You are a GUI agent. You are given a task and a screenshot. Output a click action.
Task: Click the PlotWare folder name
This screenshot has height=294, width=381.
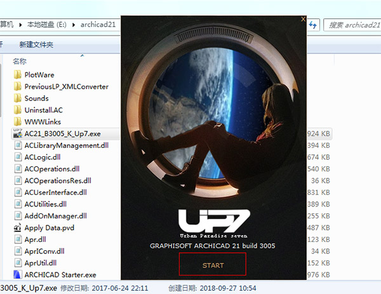pyautogui.click(x=39, y=74)
